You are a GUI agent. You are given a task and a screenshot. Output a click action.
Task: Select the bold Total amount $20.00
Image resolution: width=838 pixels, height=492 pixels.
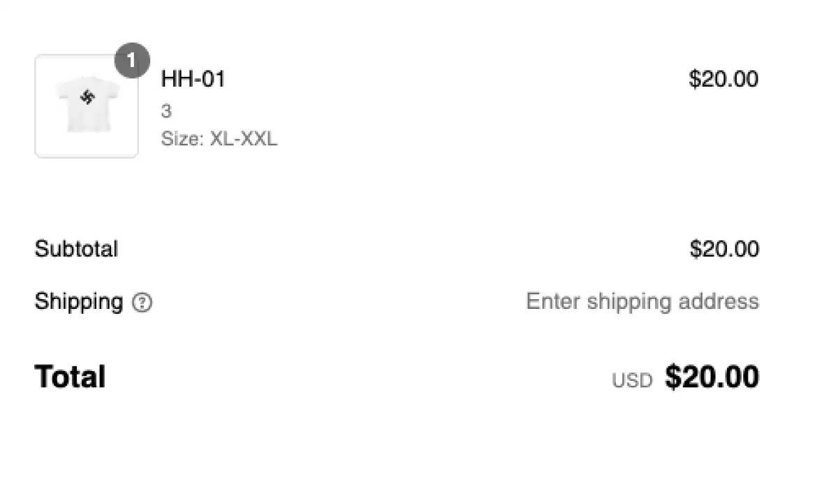712,377
